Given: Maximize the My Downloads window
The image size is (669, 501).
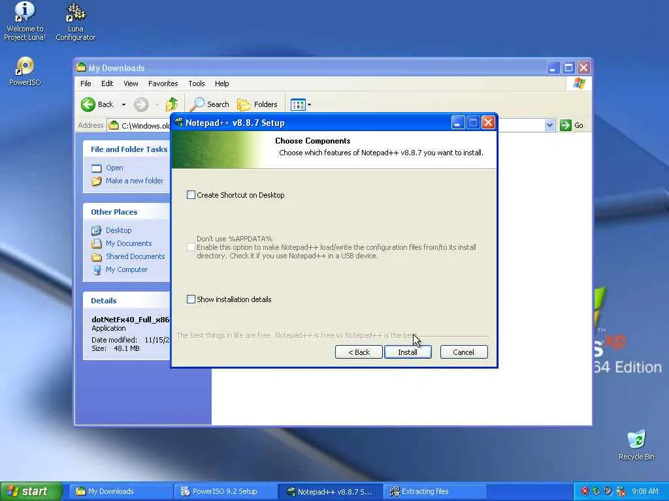Looking at the screenshot, I should (568, 68).
